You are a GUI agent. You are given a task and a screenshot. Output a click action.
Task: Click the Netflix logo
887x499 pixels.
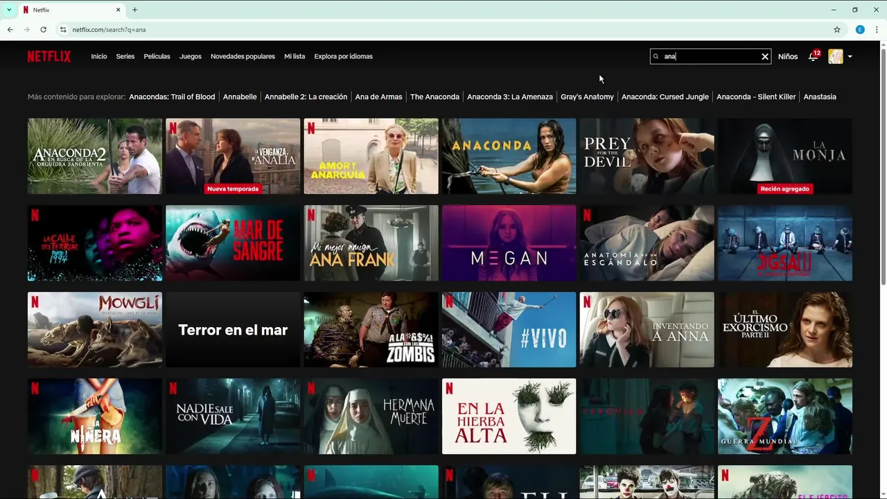tap(49, 56)
